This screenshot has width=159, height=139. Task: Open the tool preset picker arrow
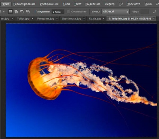click(x=4, y=12)
